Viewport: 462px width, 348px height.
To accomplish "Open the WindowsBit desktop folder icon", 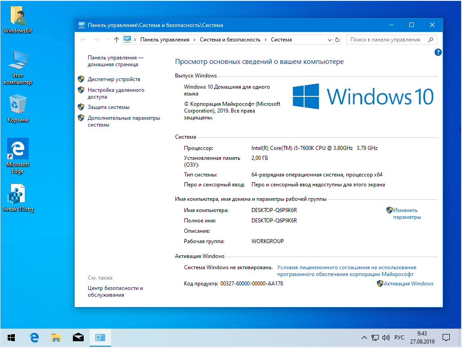I will [18, 19].
